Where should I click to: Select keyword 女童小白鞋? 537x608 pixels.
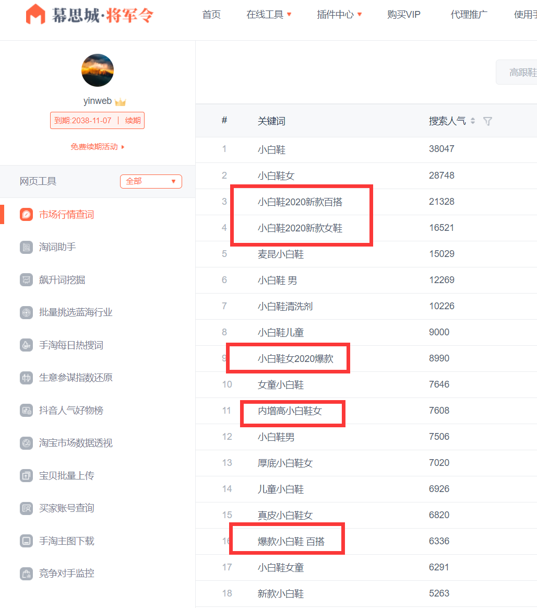281,384
